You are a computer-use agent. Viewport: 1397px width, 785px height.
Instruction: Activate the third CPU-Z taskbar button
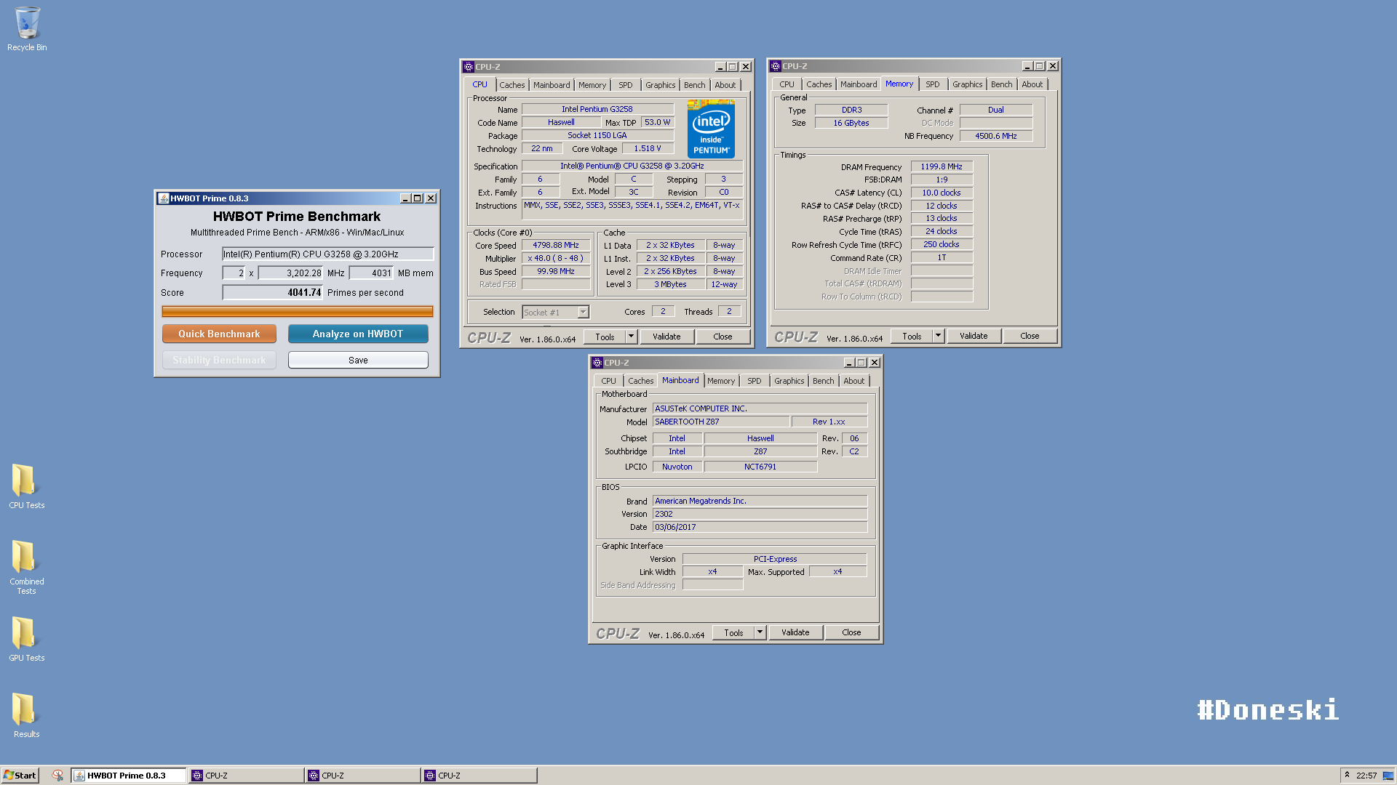479,776
